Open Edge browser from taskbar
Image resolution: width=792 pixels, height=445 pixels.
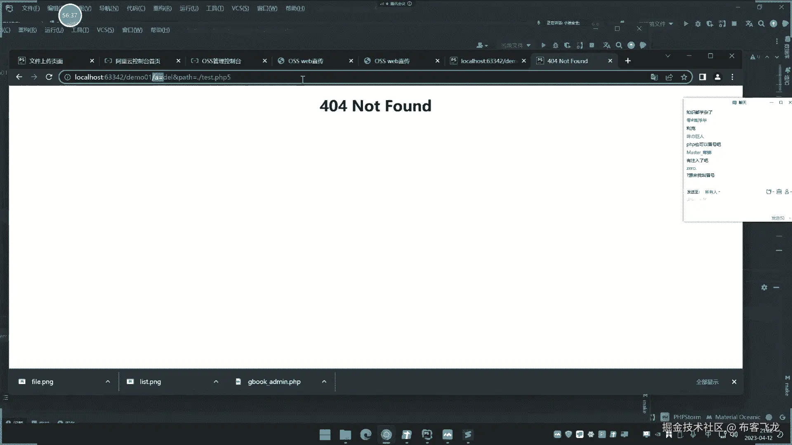point(365,435)
